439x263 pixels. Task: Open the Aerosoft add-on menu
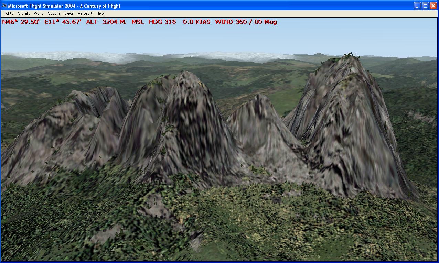point(85,13)
